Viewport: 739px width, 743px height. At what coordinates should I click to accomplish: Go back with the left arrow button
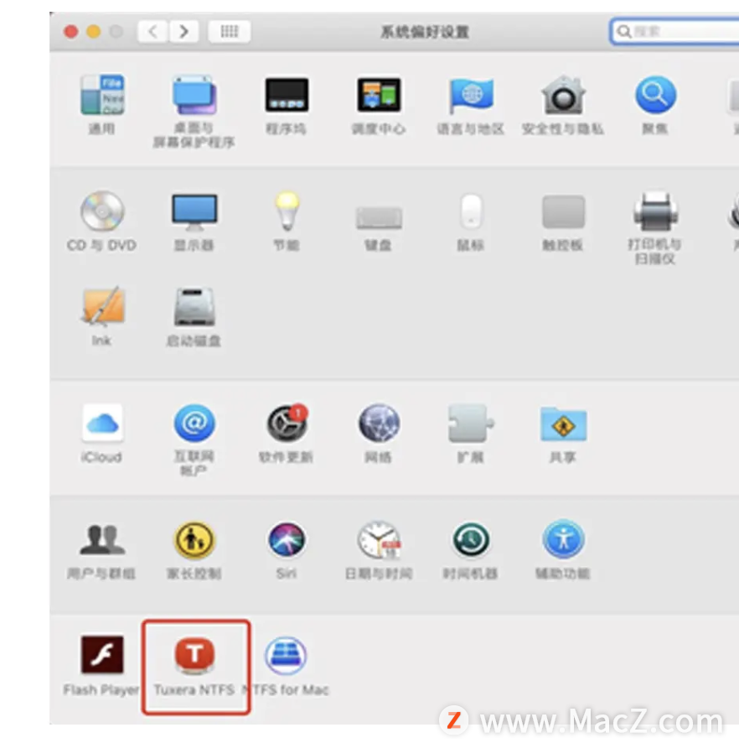(x=152, y=31)
